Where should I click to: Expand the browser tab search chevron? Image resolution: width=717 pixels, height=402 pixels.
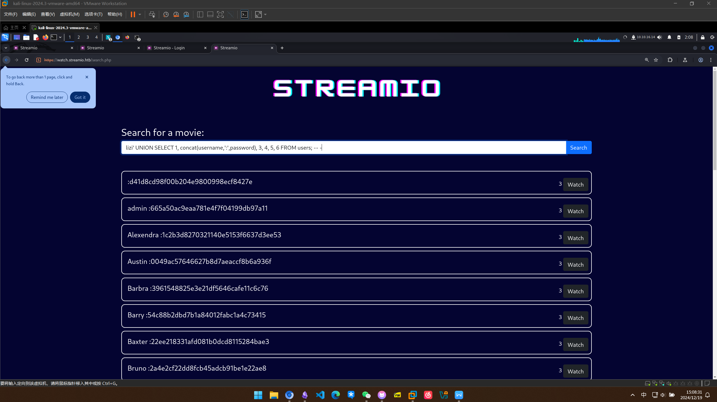pos(6,48)
